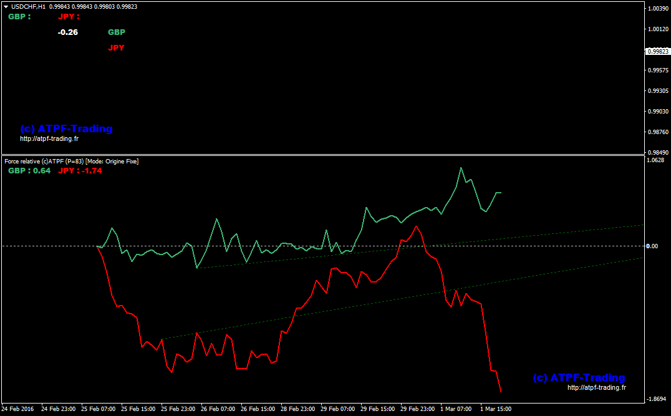Viewport: 671px width, 416px height.
Task: Click the '29 Feb 15:00' time axis label
Action: 377,409
